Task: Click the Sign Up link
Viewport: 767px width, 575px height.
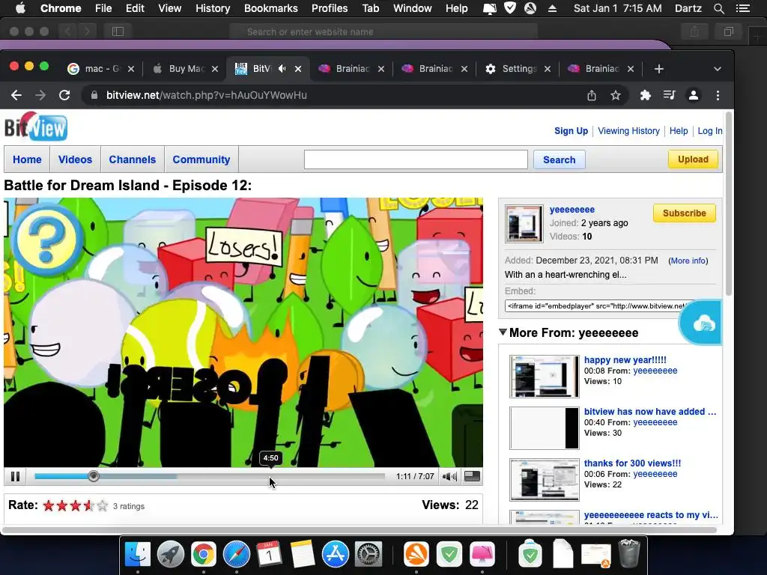Action: pos(571,130)
